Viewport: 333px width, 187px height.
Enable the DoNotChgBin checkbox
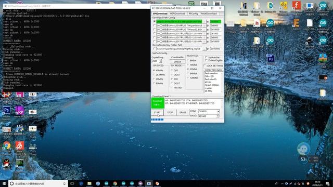point(206,60)
